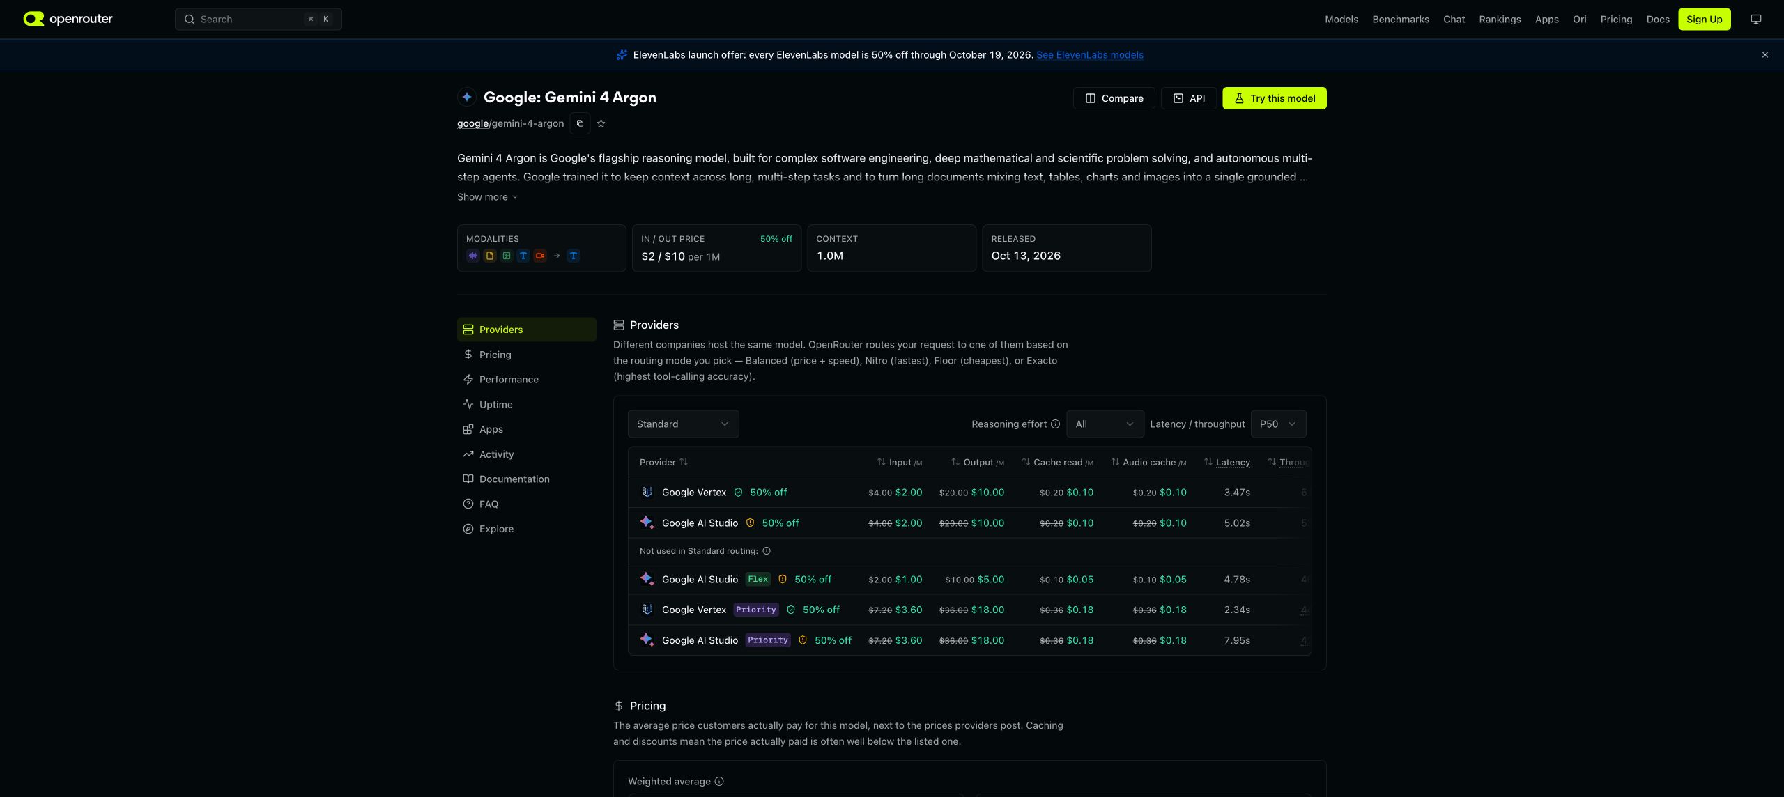This screenshot has height=797, width=1784.
Task: Click the info icon beside Weighted average
Action: click(719, 782)
